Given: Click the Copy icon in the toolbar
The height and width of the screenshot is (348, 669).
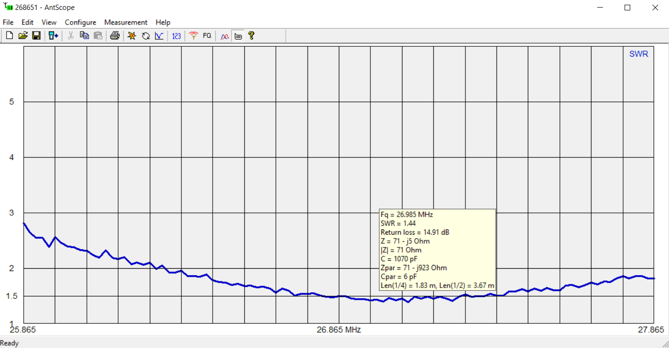Looking at the screenshot, I should tap(85, 36).
